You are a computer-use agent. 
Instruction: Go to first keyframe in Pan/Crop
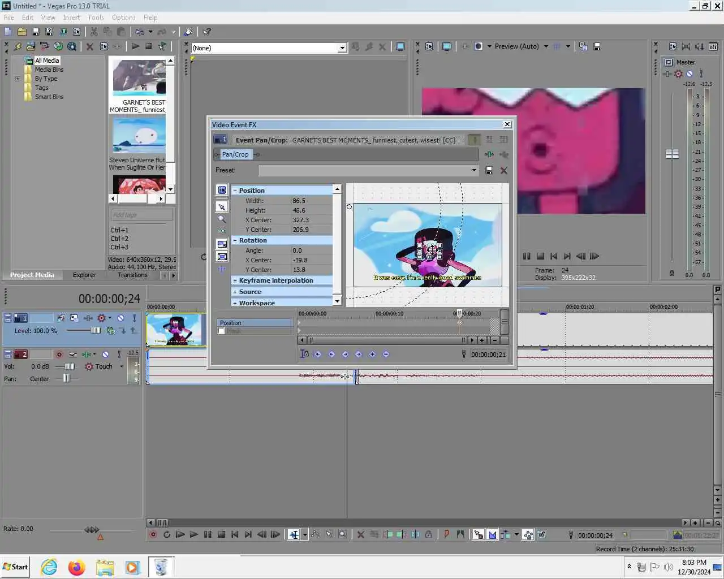point(318,354)
